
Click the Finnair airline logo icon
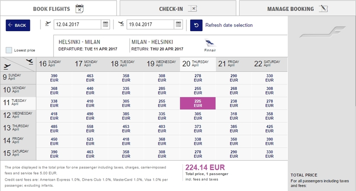(210, 43)
